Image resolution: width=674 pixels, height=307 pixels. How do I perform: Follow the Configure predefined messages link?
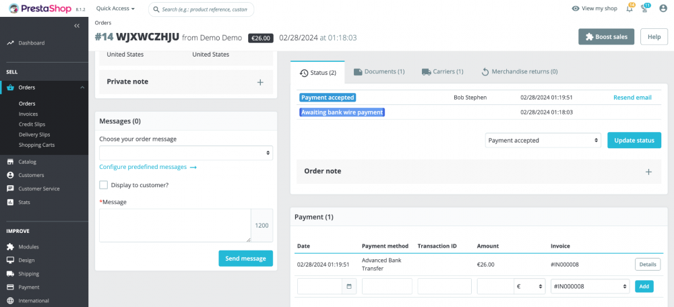148,167
